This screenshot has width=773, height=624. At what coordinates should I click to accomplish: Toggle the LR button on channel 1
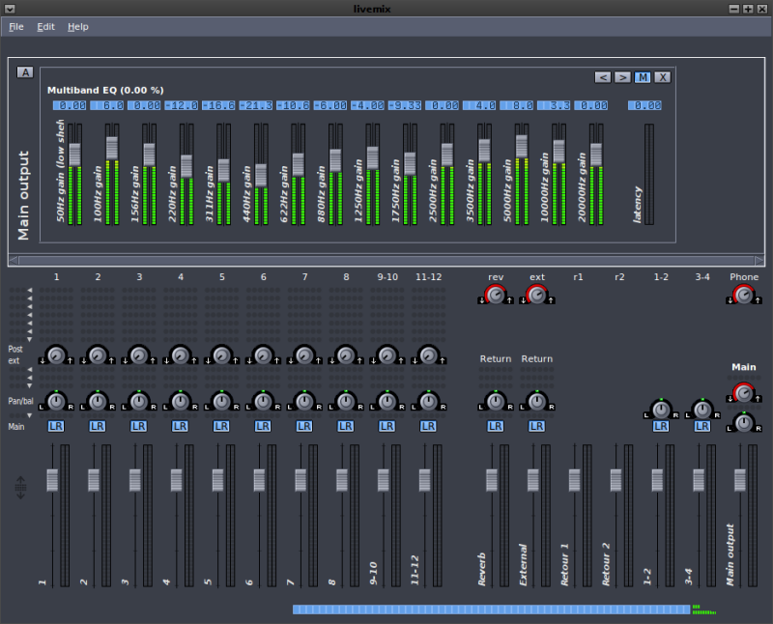click(x=56, y=426)
